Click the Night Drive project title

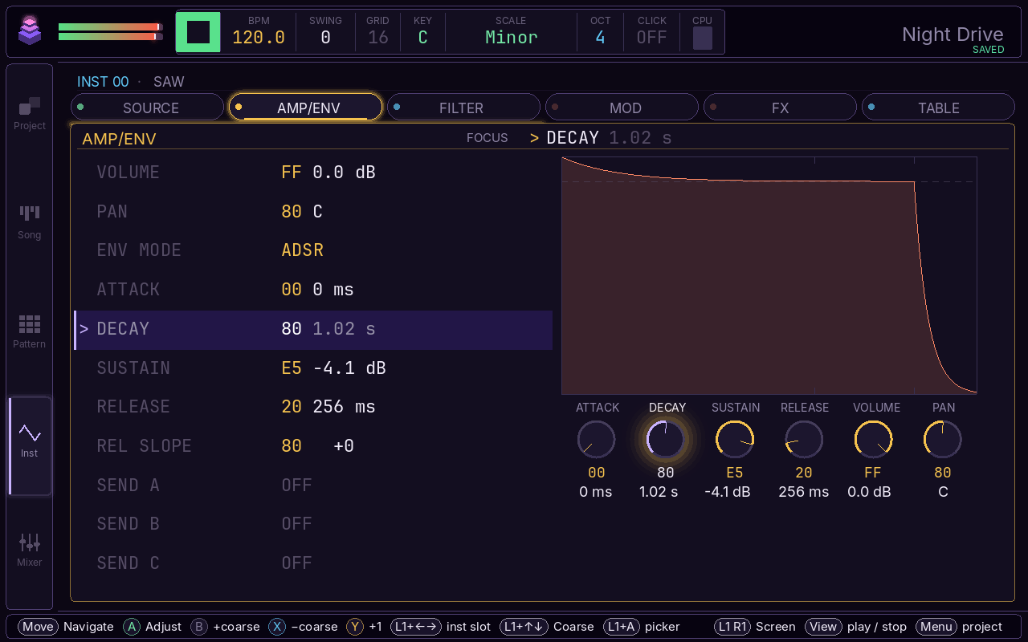[953, 34]
